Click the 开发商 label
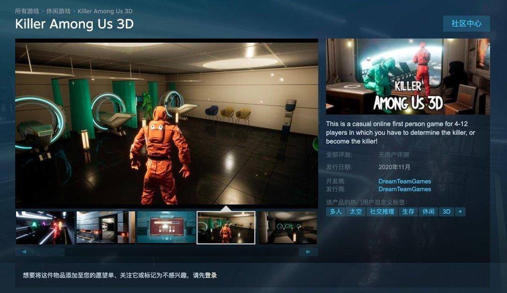Viewport: 507px width, 293px height. 336,181
